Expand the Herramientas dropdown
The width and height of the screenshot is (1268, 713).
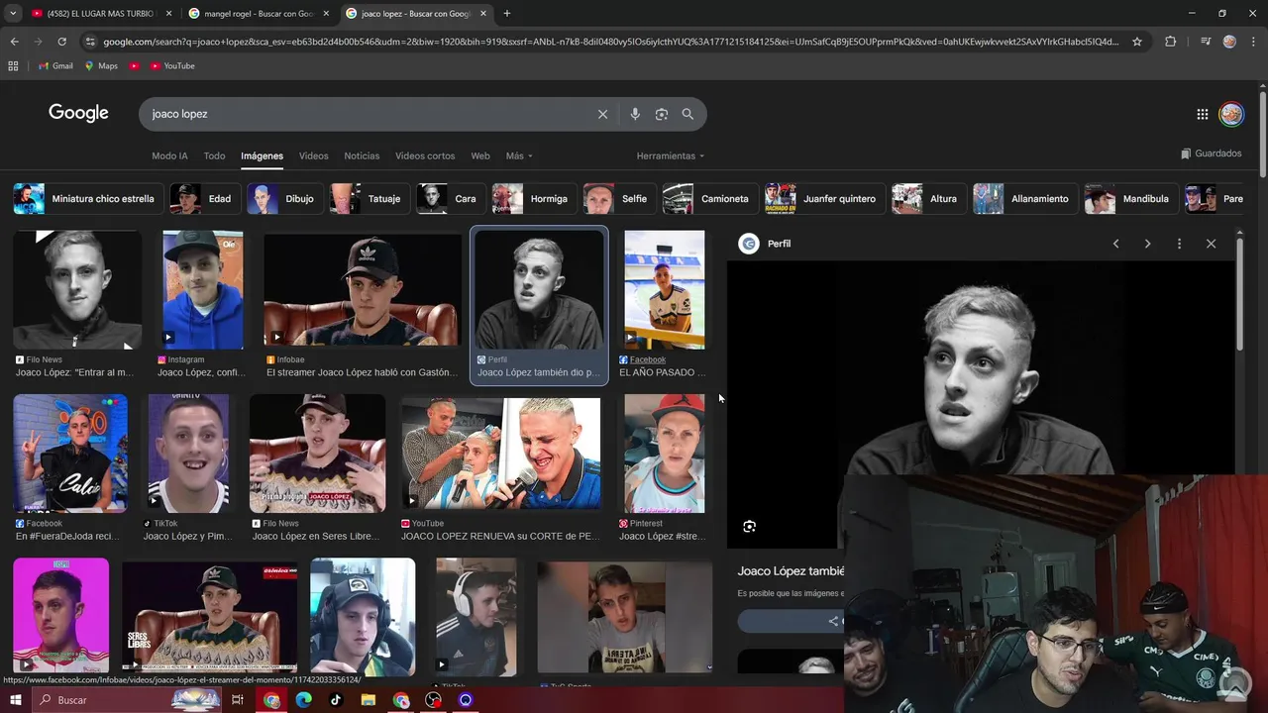[671, 156]
